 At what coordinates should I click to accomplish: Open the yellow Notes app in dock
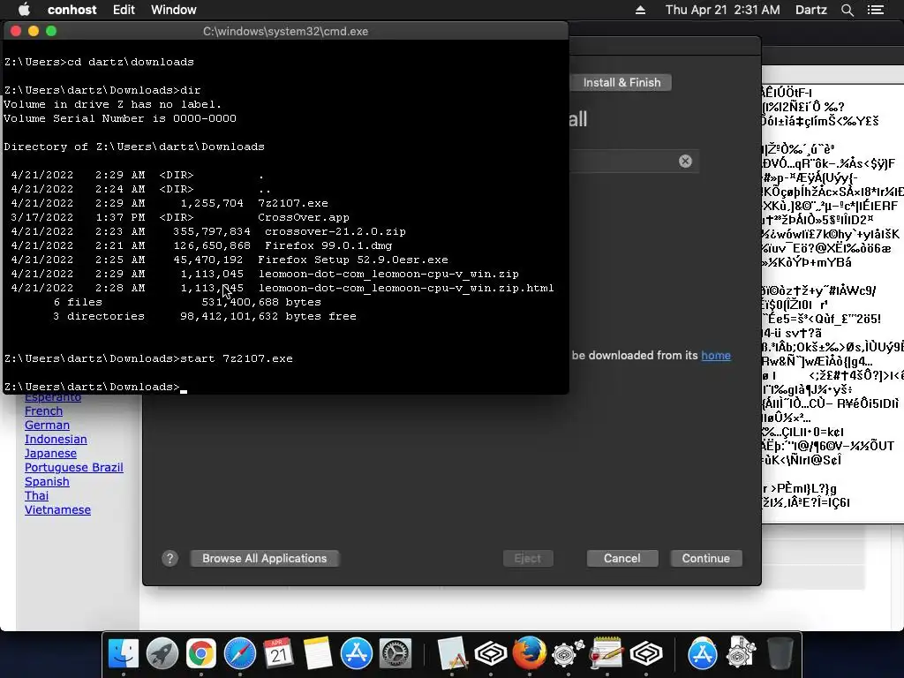click(x=317, y=653)
